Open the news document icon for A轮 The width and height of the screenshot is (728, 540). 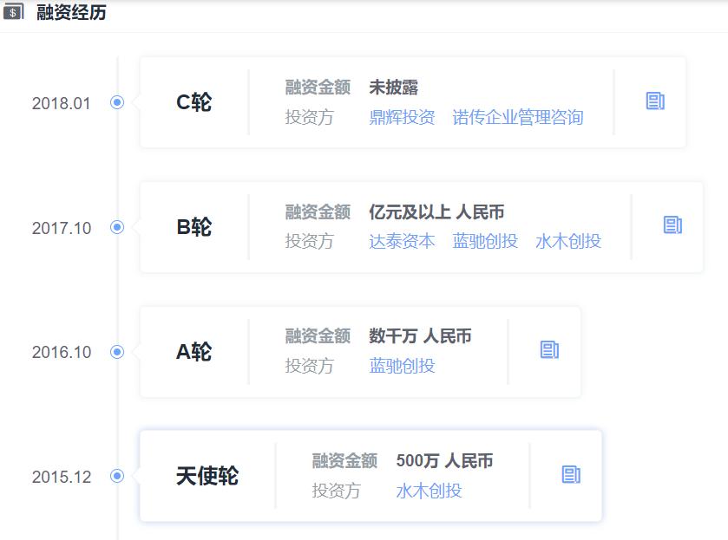pyautogui.click(x=549, y=349)
